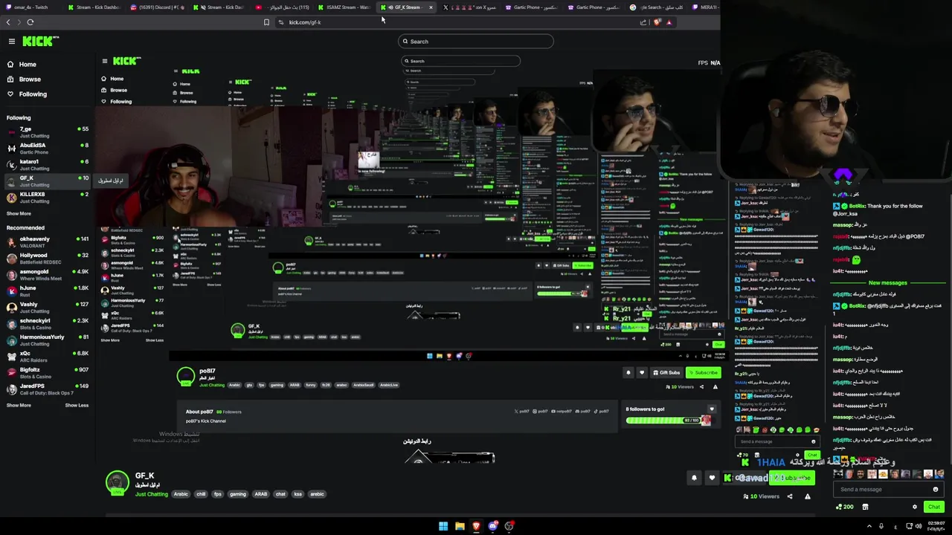Click share icon beside 10 Viewers
Viewport: 952px width, 535px height.
[790, 496]
